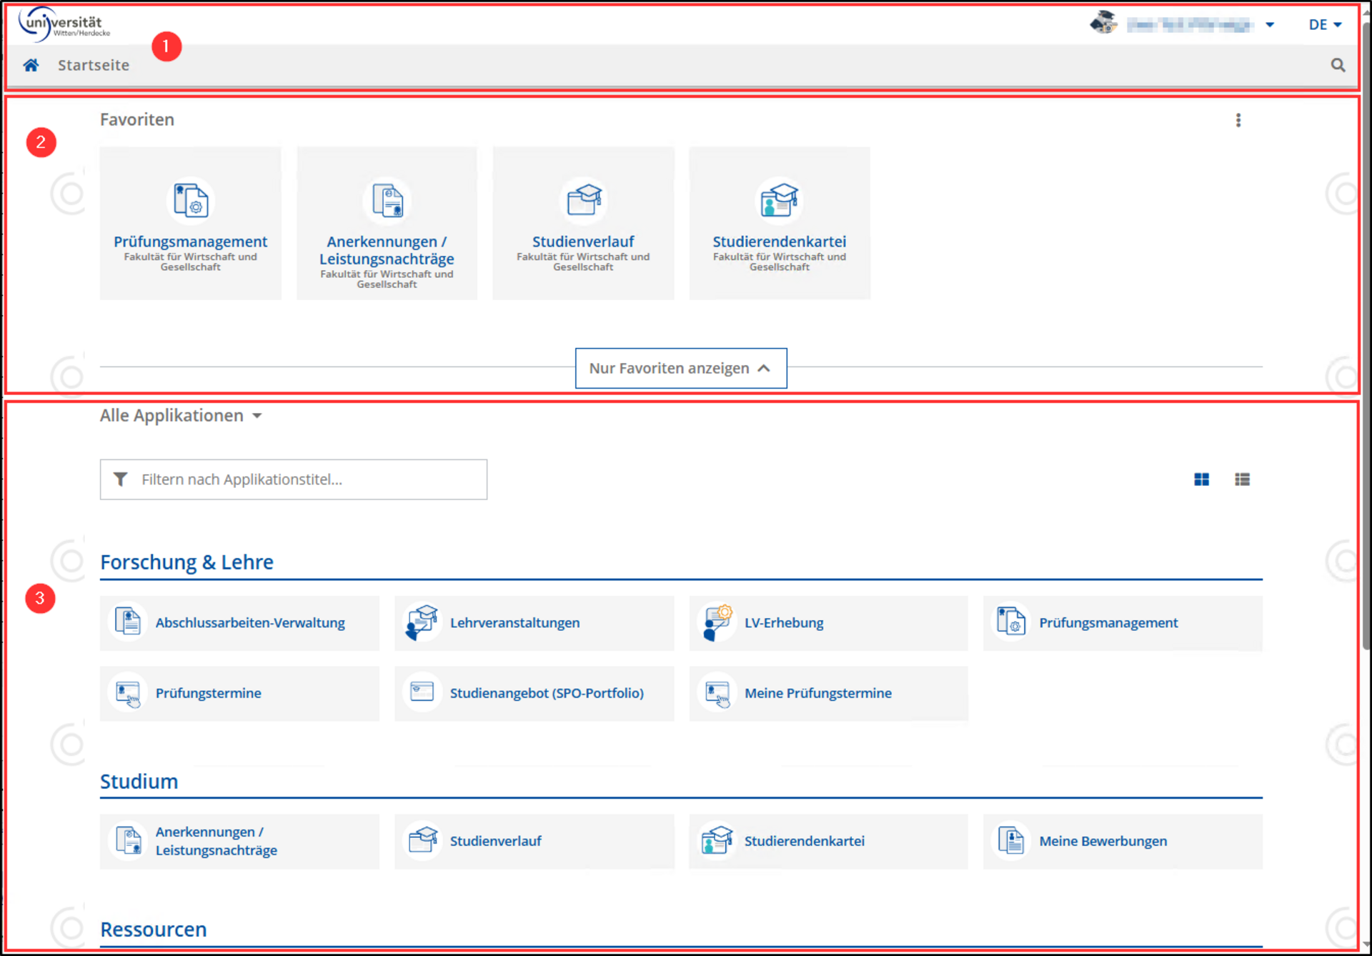Image resolution: width=1372 pixels, height=956 pixels.
Task: Open Studienverlauf favorite tile icon
Action: [x=583, y=201]
